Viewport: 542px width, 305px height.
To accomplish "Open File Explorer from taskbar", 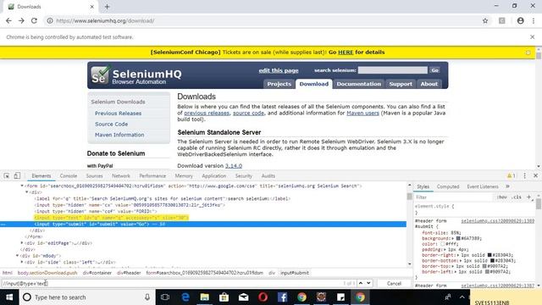I will coord(205,297).
